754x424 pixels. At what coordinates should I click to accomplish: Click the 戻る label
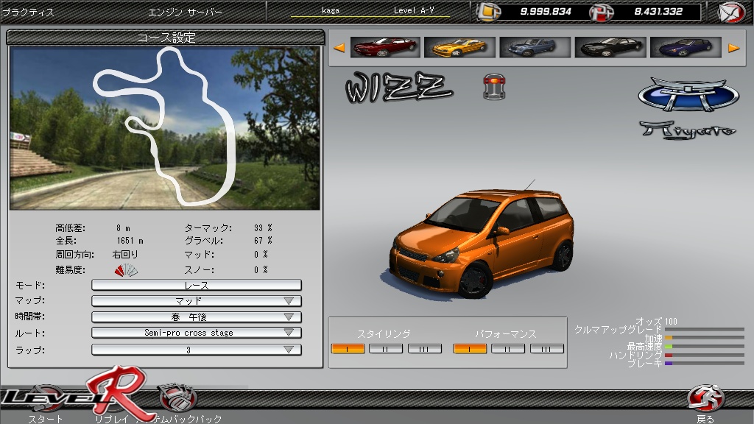tap(705, 419)
